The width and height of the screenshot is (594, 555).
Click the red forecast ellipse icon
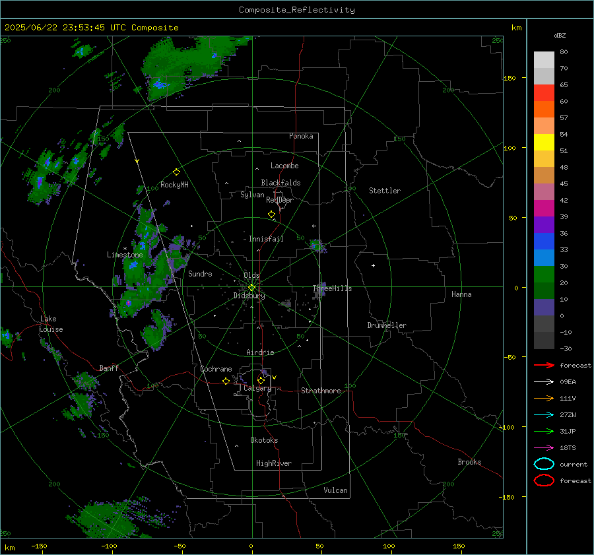point(544,480)
